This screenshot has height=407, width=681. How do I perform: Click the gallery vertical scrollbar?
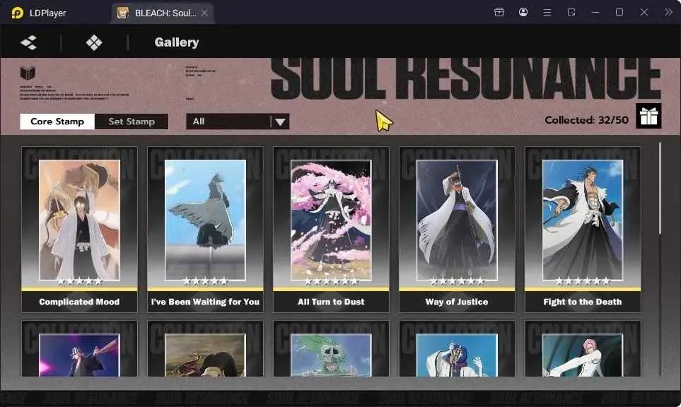pos(660,189)
